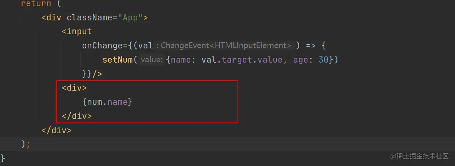Click the name key in setNum object

(x=181, y=60)
